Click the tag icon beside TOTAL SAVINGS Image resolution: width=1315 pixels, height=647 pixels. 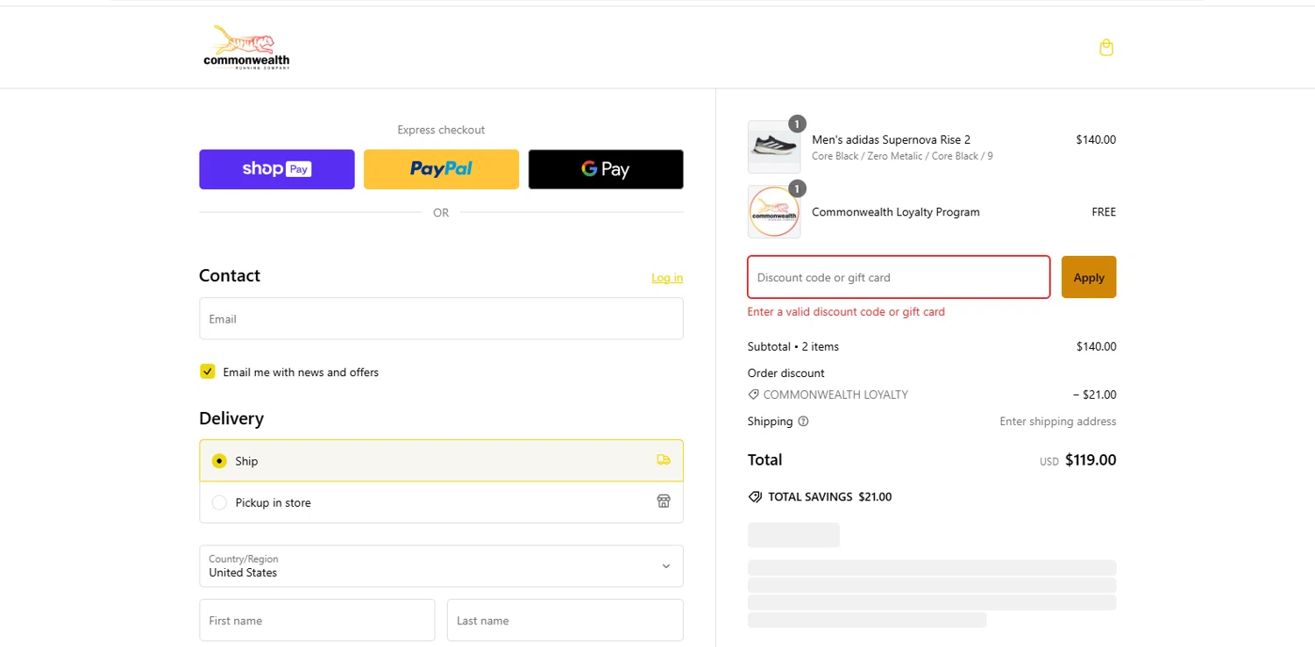click(755, 496)
